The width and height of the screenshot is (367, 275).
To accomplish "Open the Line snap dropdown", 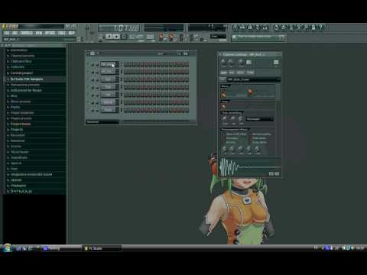I will 219,37.
